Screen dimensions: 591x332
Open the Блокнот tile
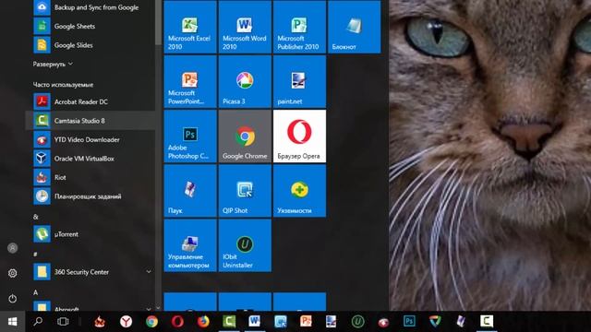355,27
